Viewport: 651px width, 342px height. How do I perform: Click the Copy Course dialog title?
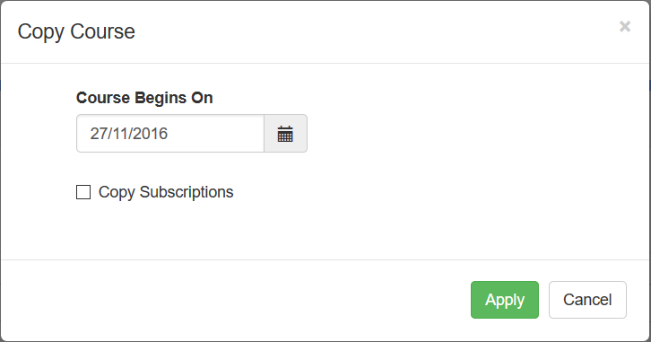pyautogui.click(x=76, y=31)
